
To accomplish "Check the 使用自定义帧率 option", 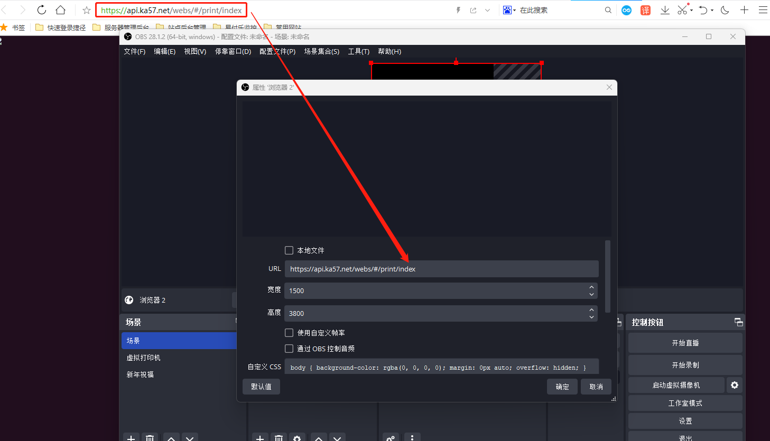I will [x=289, y=333].
